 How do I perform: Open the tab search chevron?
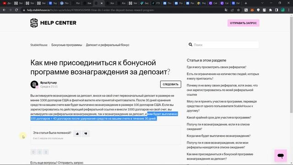[x=262, y=3]
